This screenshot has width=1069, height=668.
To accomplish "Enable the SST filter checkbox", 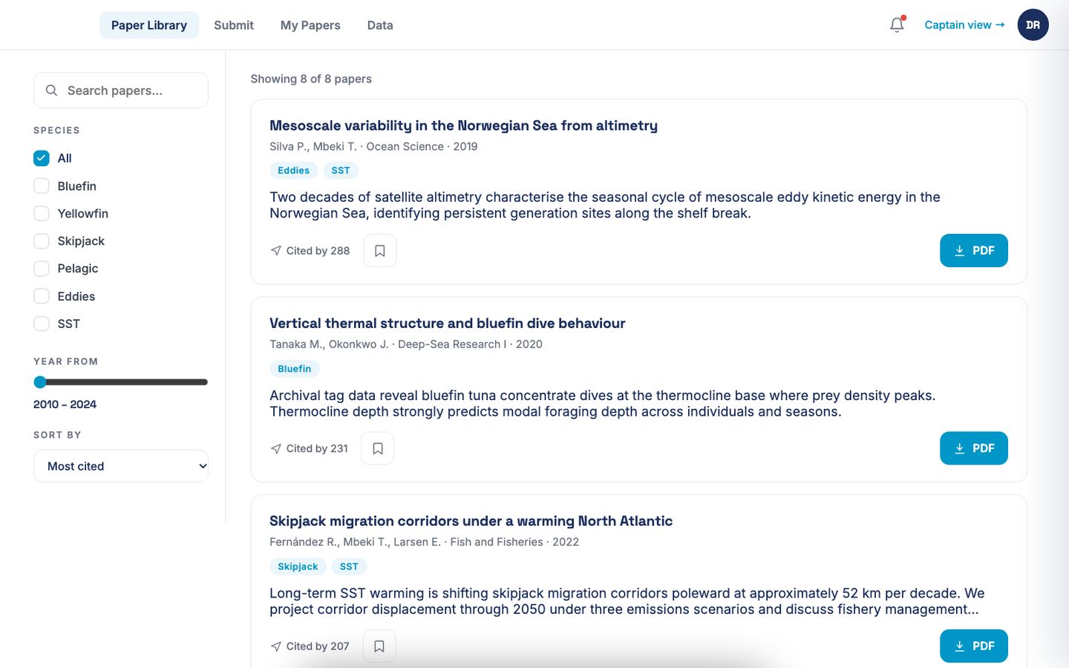I will [x=42, y=324].
